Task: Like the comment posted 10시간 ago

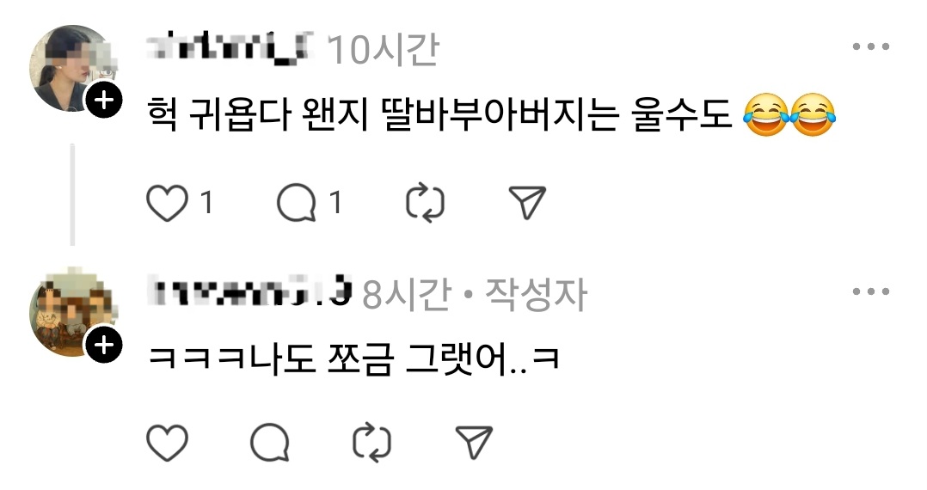Action: [168, 203]
